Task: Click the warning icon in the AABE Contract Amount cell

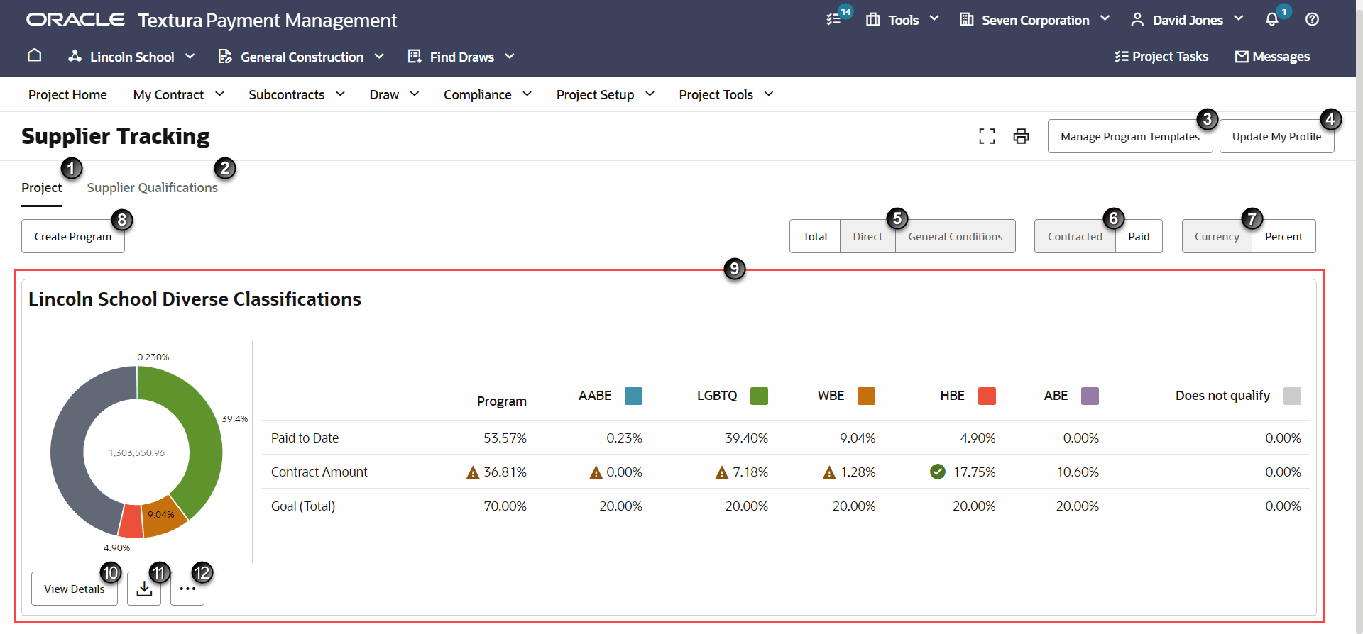Action: pos(596,472)
